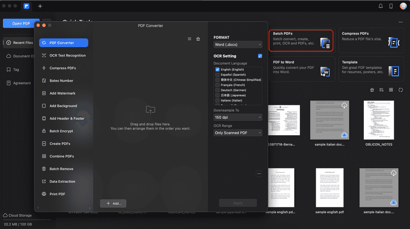The height and width of the screenshot is (229, 410).
Task: Select Add Watermark from sidebar
Action: [x=62, y=93]
